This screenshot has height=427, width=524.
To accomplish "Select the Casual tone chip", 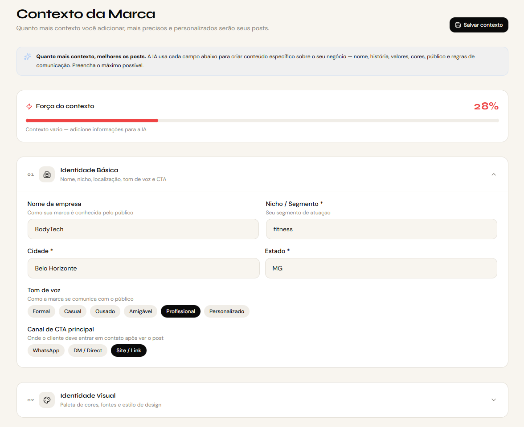I will (72, 311).
